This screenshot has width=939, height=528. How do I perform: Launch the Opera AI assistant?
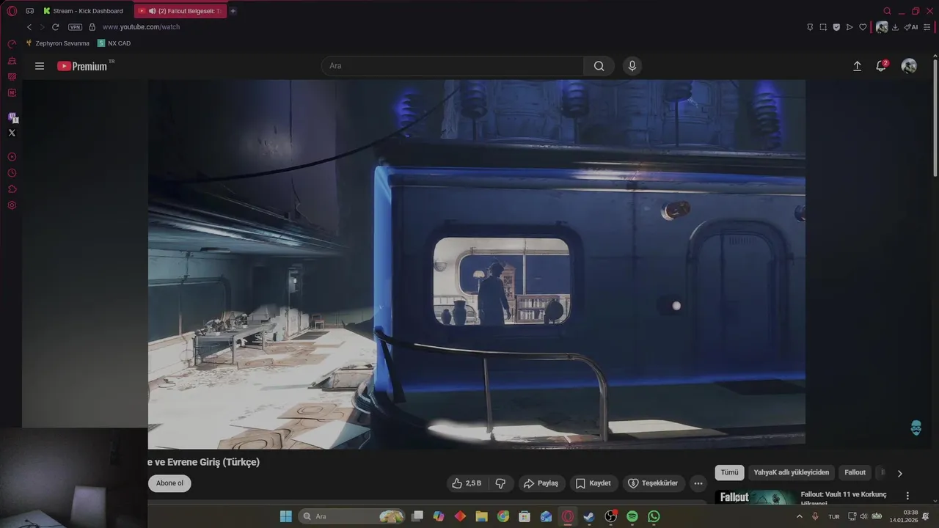coord(911,27)
